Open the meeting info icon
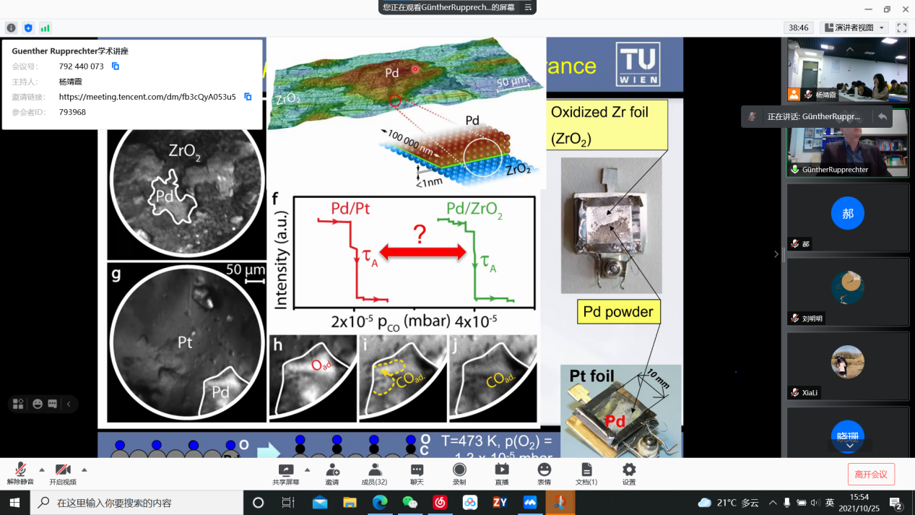 [11, 27]
